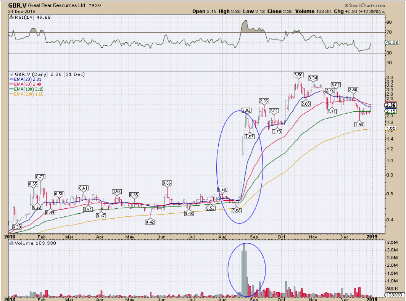Click the 0.48 low price label

coord(189,214)
